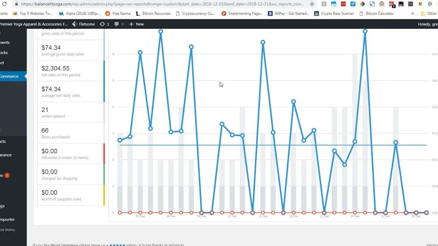Toggle the worth of coupons used legend
The width and height of the screenshot is (438, 246).
click(71, 195)
